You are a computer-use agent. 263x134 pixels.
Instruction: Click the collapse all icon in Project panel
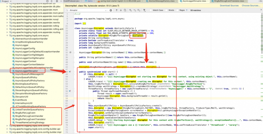[x=52, y=1]
